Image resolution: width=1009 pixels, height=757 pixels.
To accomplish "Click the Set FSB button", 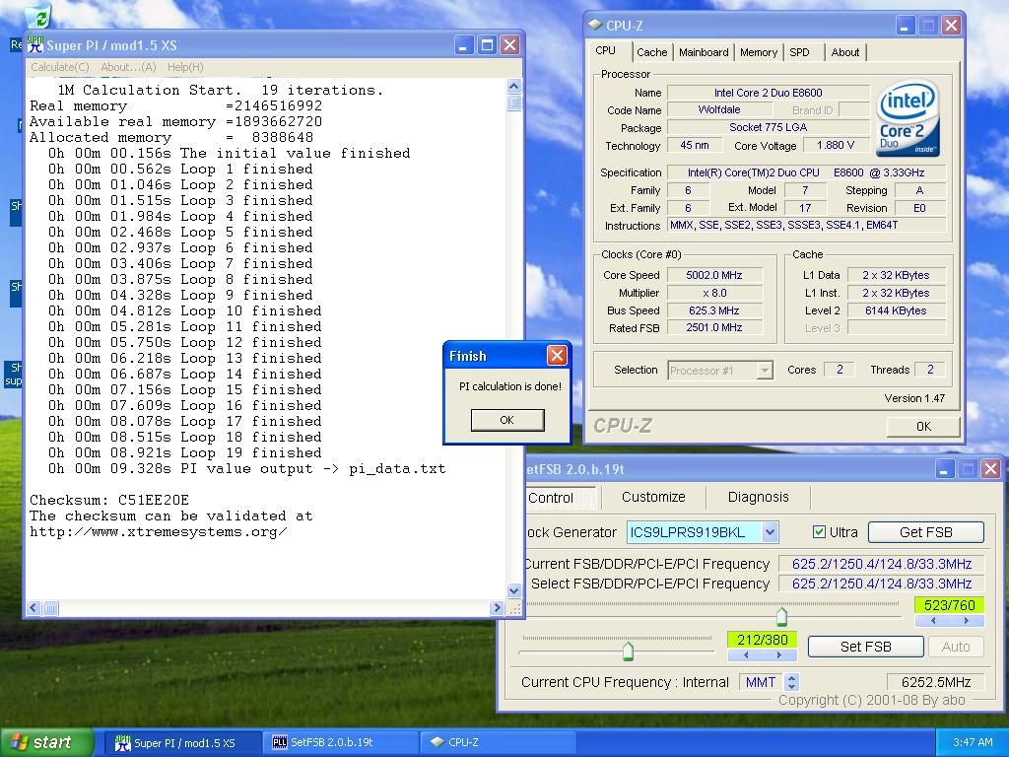I will point(865,647).
